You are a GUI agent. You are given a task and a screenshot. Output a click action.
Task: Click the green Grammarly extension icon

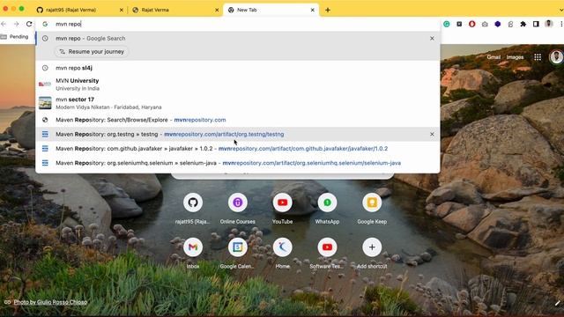pos(447,24)
